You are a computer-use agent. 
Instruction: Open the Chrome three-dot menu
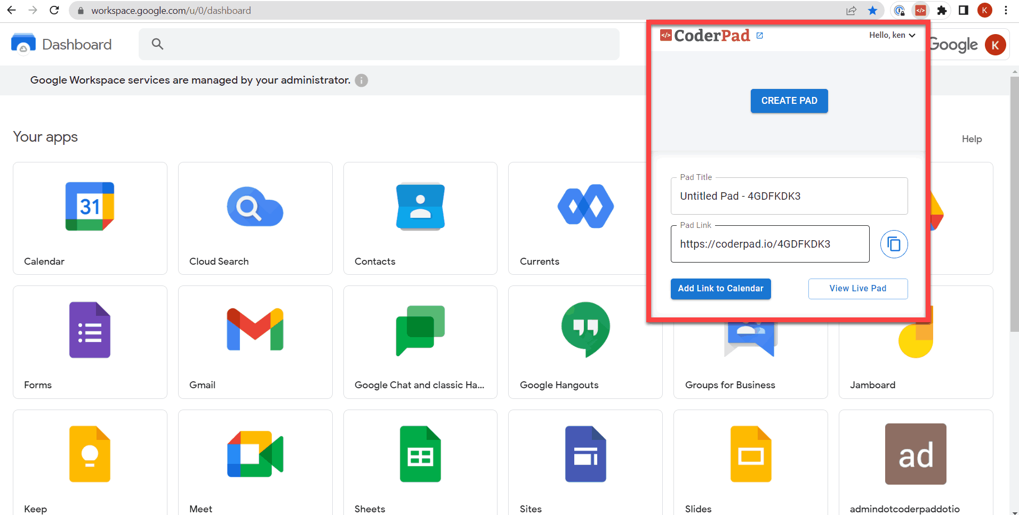click(1006, 11)
